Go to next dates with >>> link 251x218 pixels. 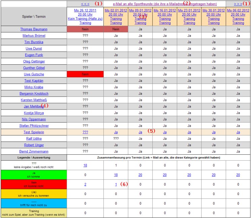tap(238, 4)
